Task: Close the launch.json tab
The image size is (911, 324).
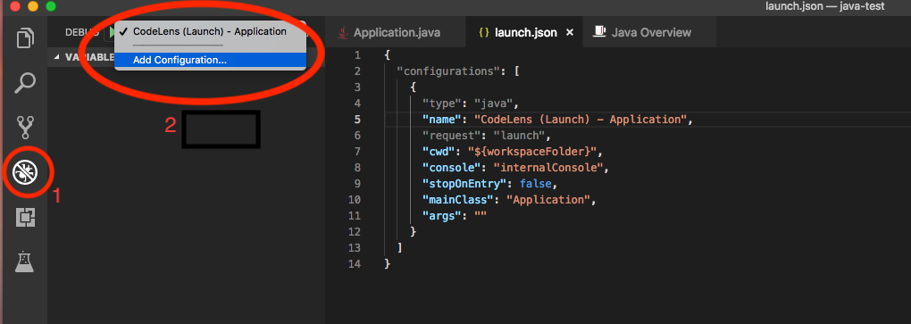Action: pos(570,32)
